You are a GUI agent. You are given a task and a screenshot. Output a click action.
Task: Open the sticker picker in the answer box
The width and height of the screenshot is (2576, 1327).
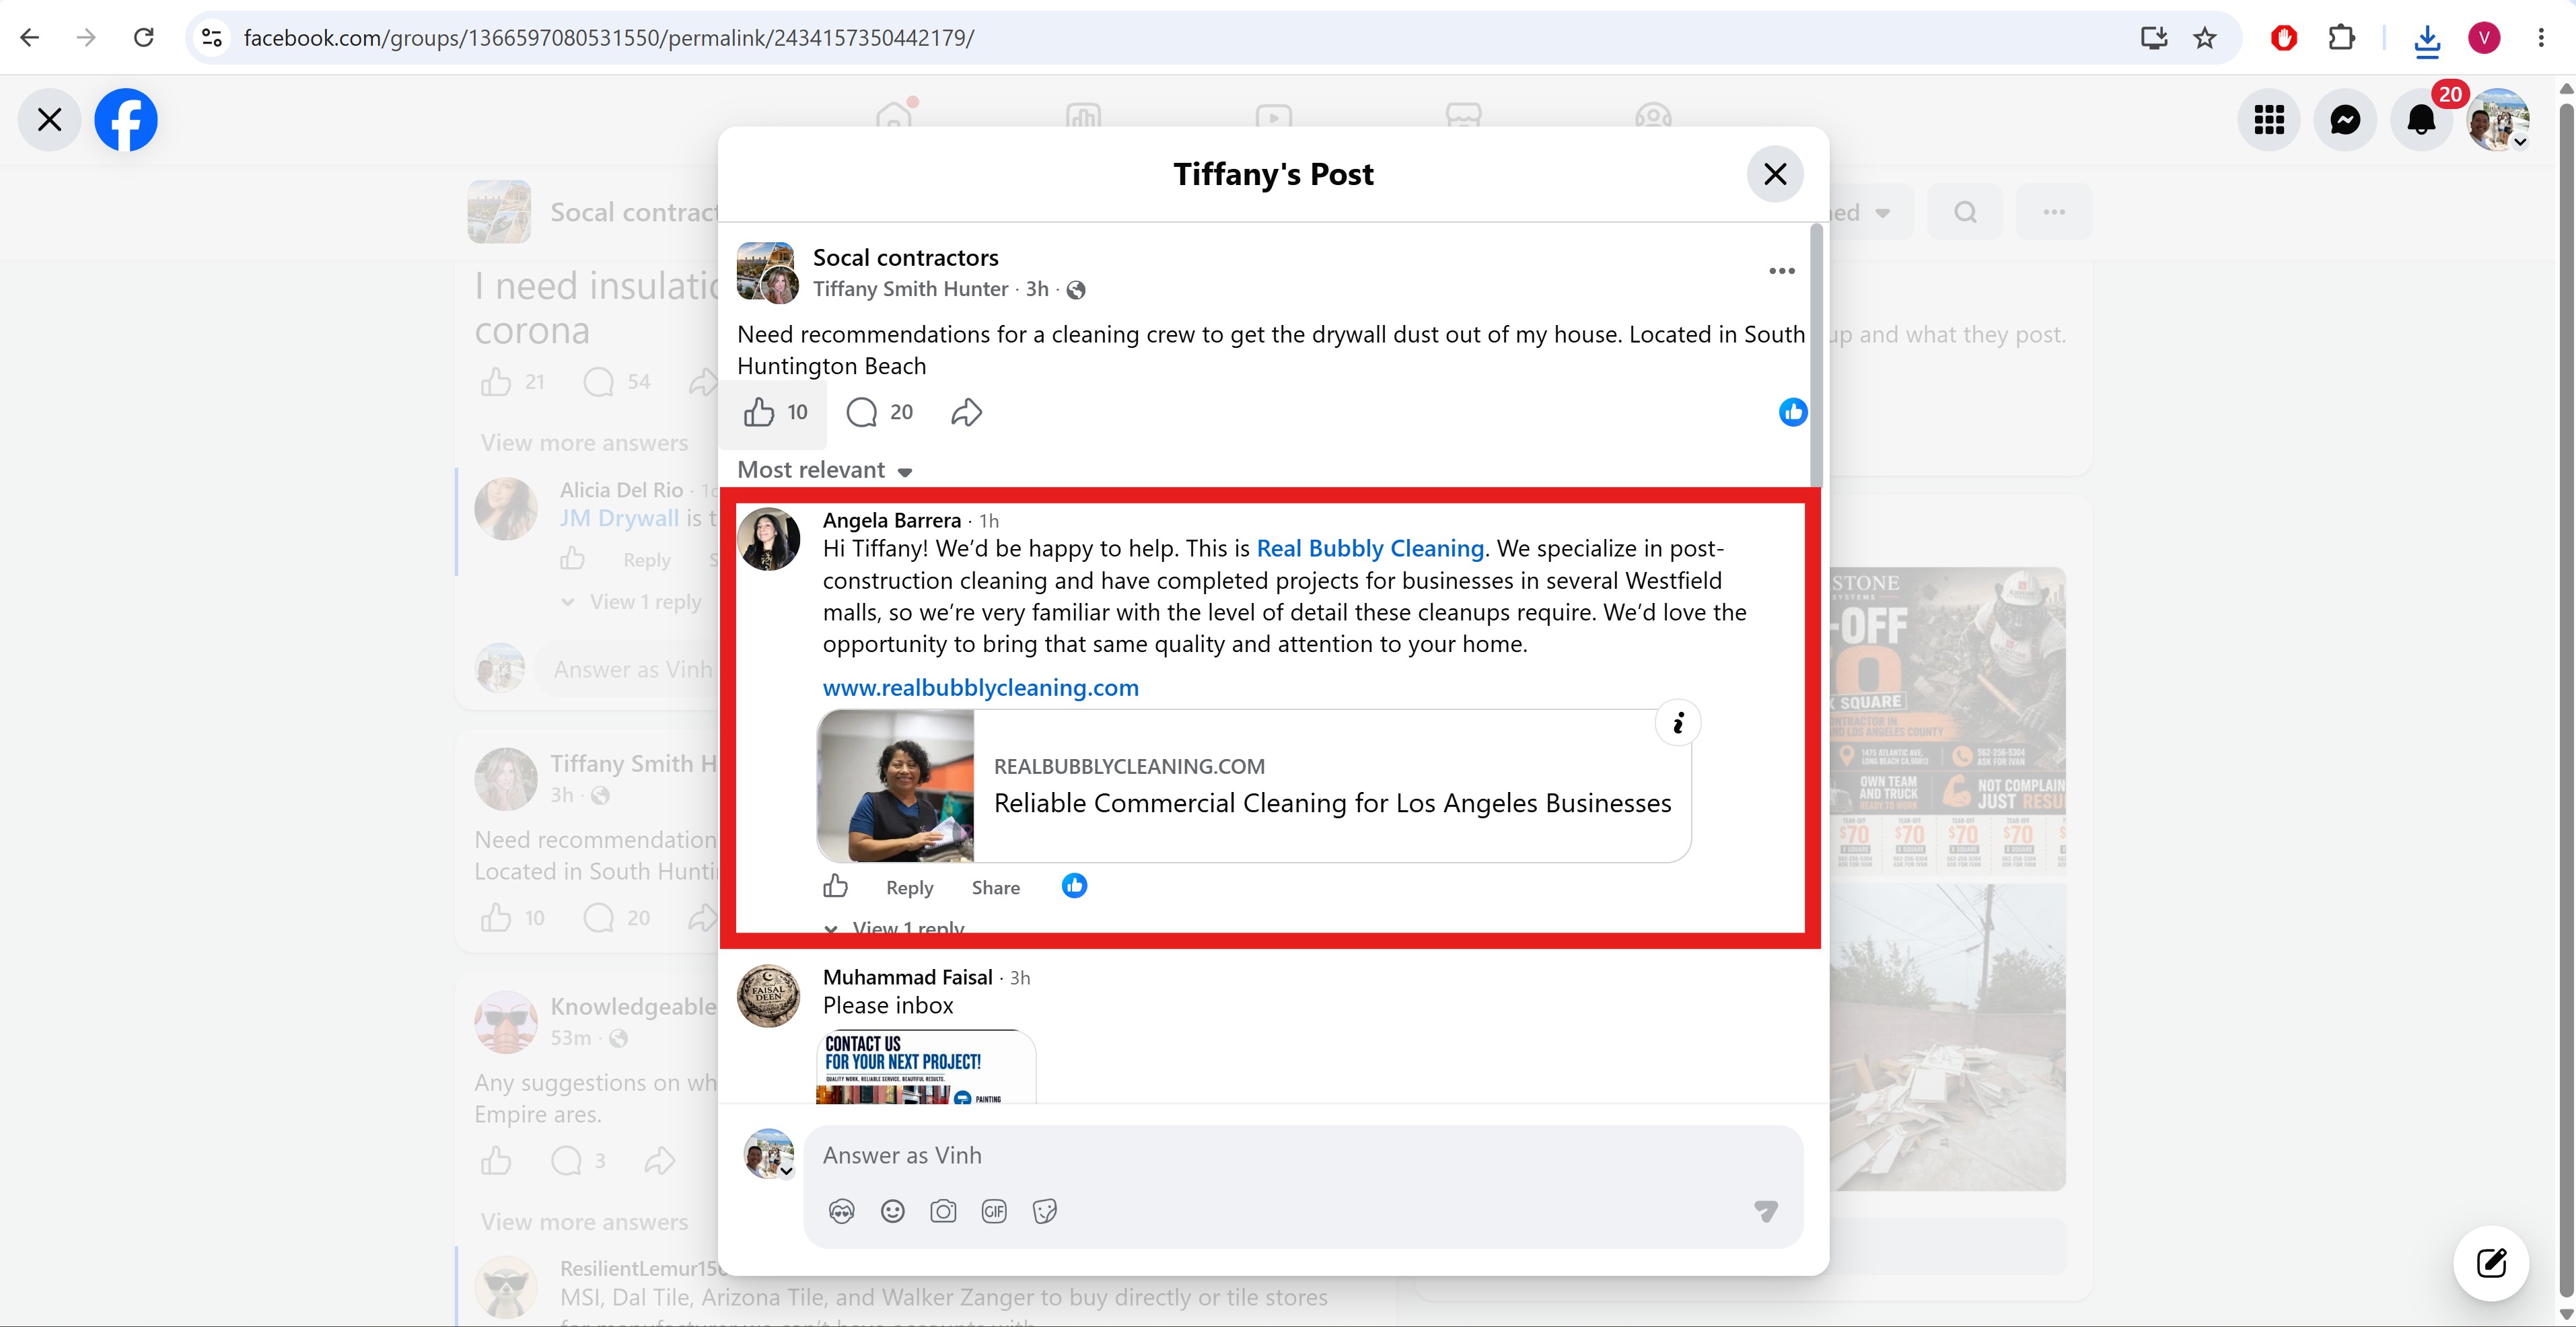click(x=1045, y=1211)
